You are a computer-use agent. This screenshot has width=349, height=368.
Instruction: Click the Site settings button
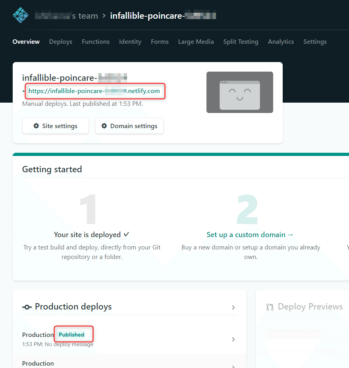(x=56, y=126)
